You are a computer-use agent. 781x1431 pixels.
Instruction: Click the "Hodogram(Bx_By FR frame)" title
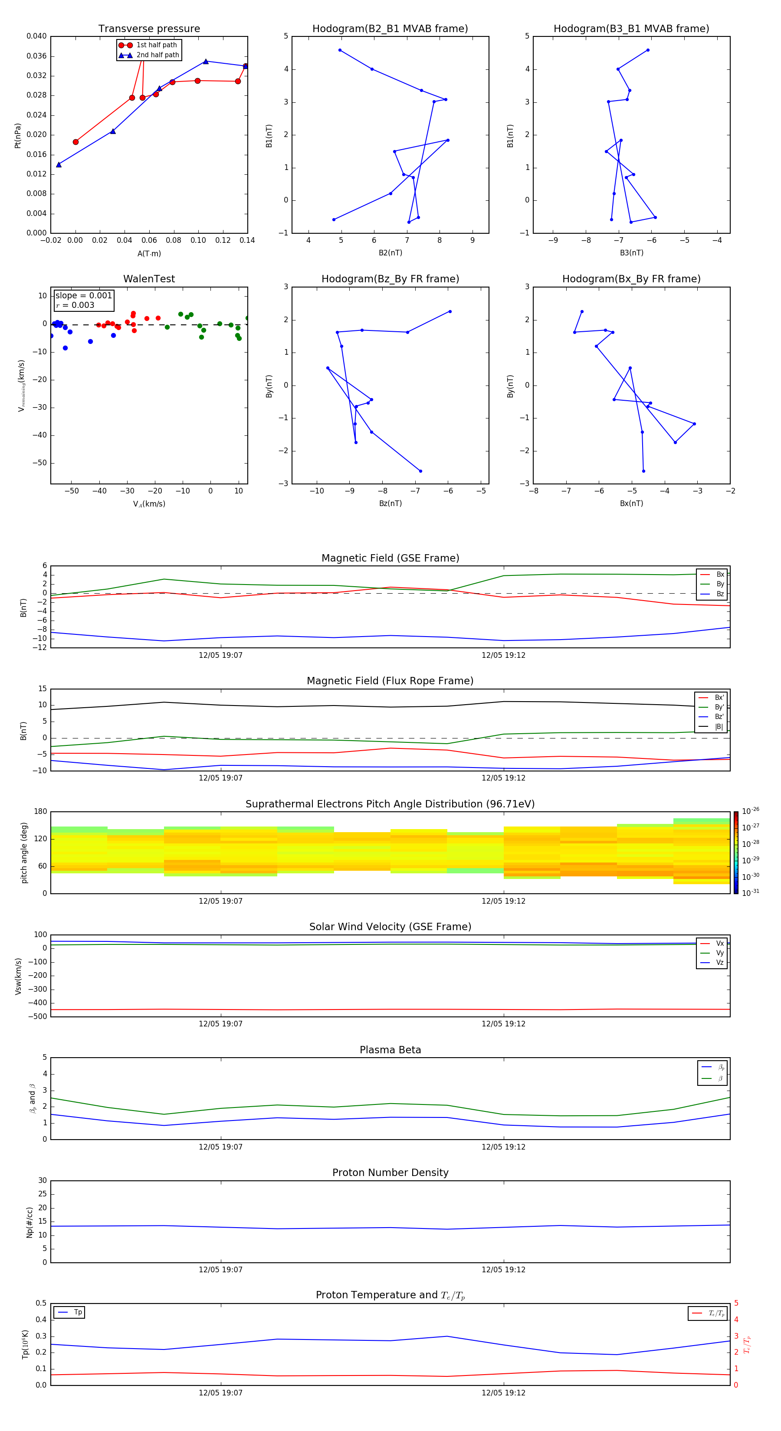(x=631, y=279)
